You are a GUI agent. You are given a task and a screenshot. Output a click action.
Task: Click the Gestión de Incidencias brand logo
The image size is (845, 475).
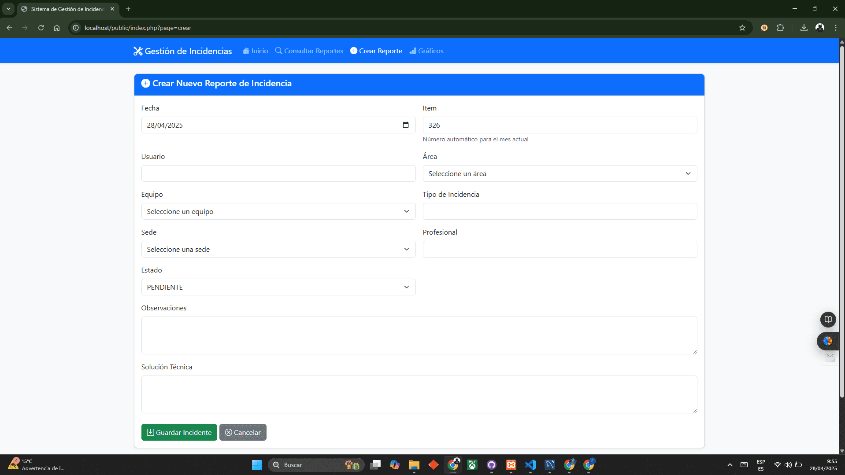182,51
